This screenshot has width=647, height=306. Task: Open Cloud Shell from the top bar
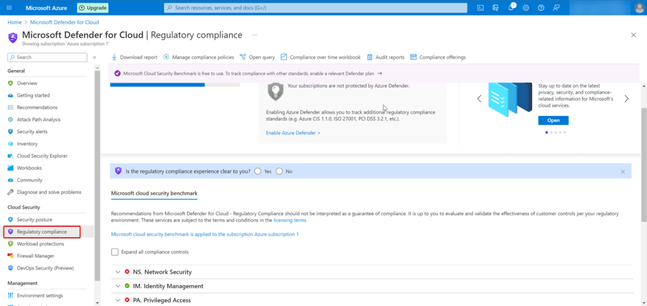(480, 8)
